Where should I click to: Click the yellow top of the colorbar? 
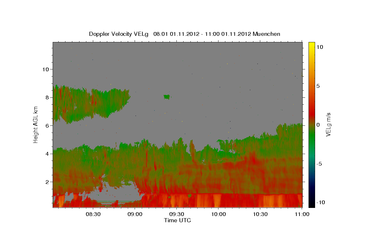pyautogui.click(x=311, y=45)
